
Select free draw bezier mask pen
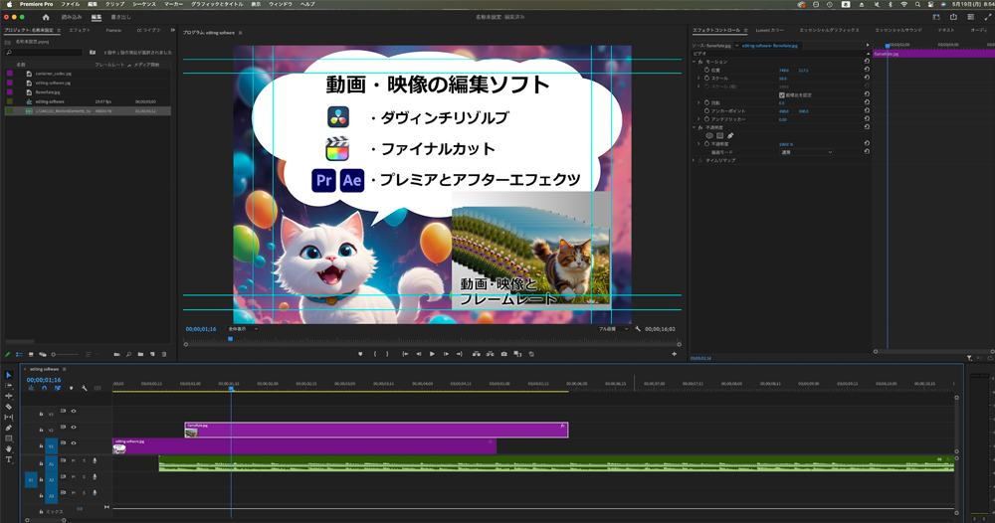point(730,135)
